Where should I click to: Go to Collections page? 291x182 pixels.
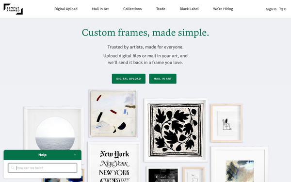(132, 9)
